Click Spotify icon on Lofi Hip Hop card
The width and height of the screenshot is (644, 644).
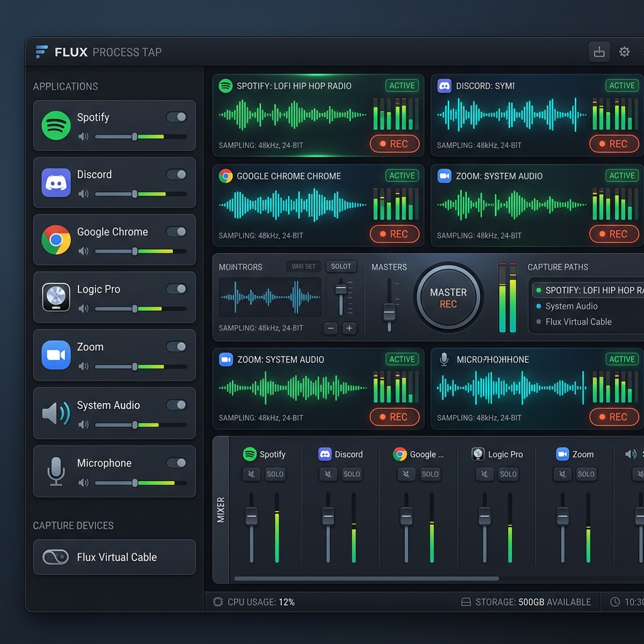pyautogui.click(x=226, y=86)
